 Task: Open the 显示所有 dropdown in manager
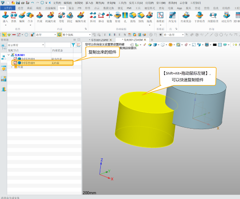[26, 45]
